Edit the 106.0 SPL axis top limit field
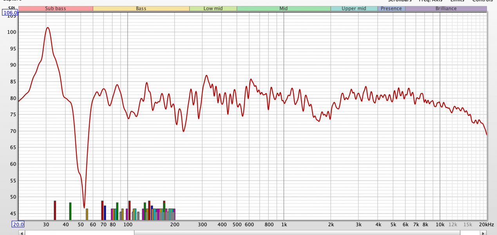 point(10,13)
